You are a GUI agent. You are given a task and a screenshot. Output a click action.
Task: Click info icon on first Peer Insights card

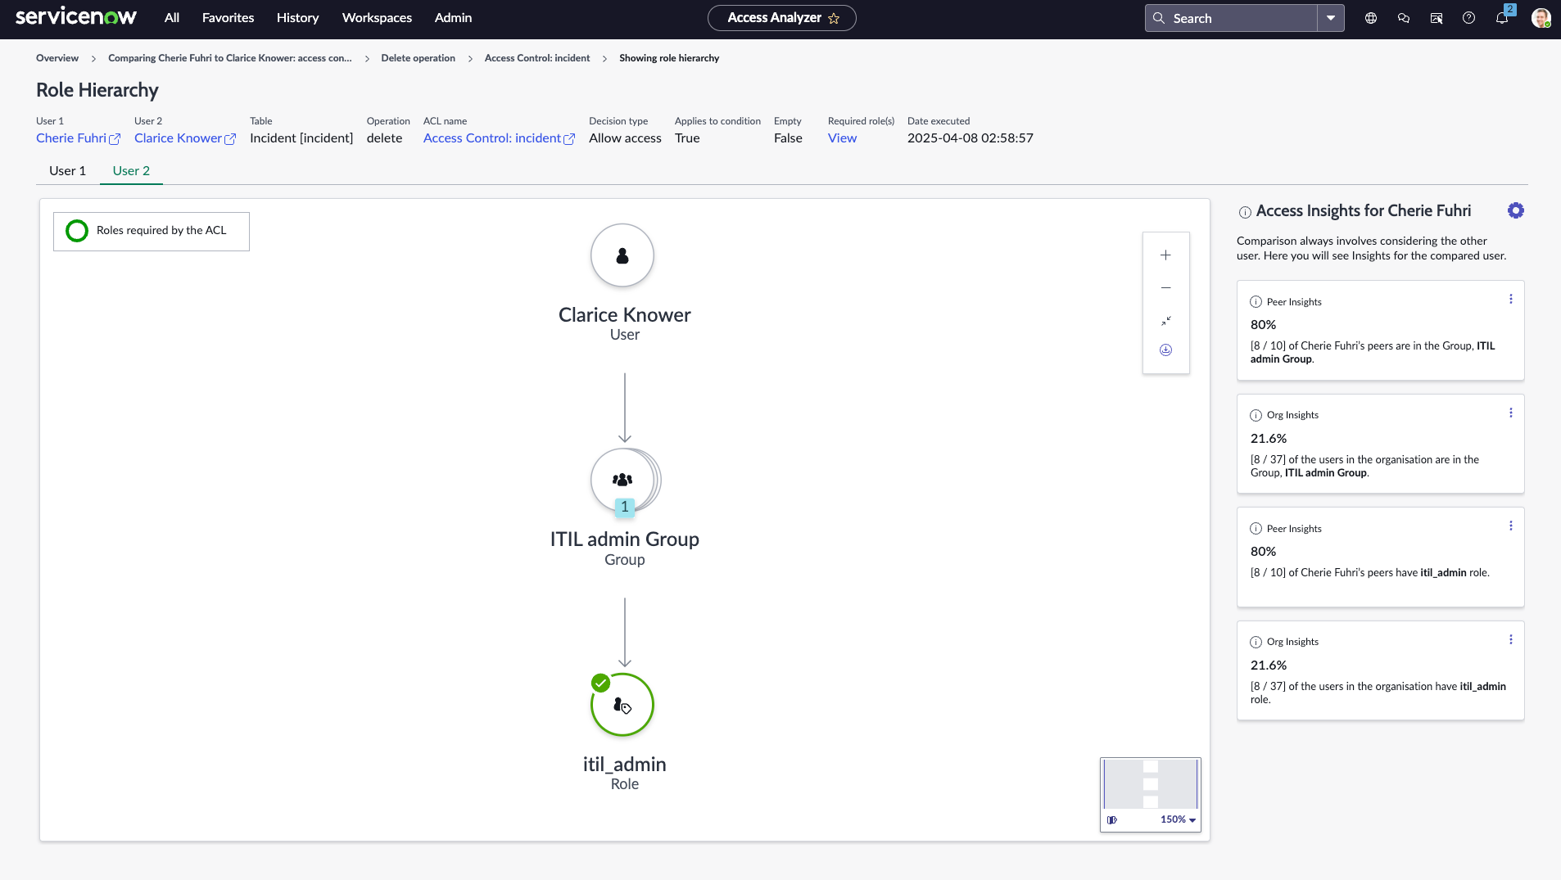tap(1256, 302)
